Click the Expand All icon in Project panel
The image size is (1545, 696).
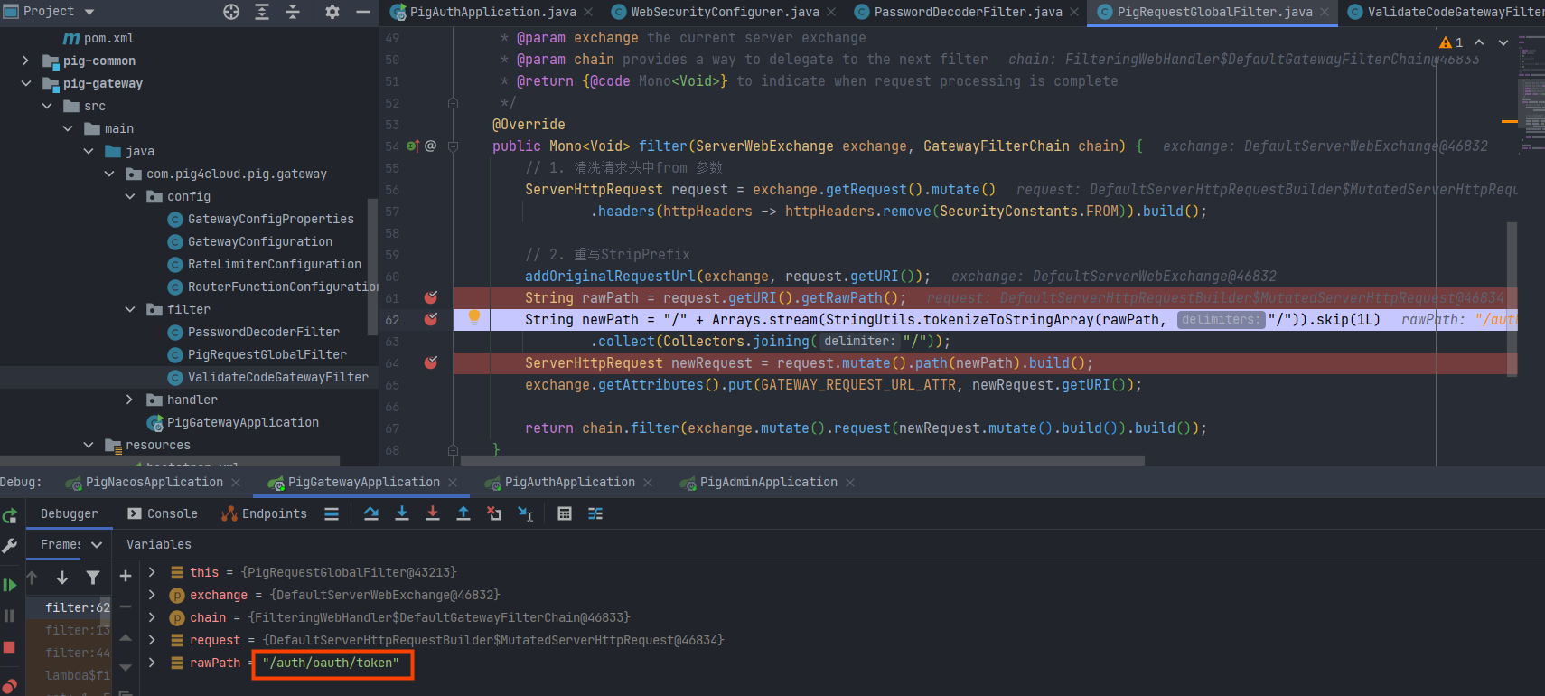click(262, 12)
